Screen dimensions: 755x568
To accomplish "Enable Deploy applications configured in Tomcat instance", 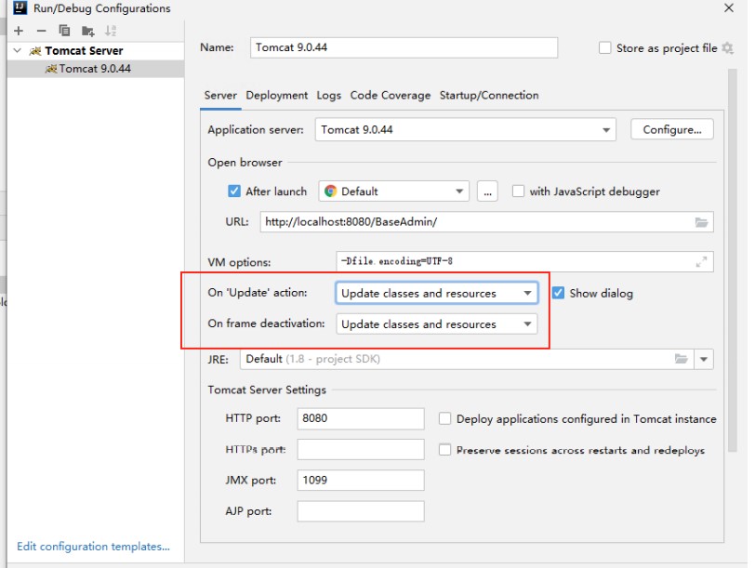I will 444,418.
